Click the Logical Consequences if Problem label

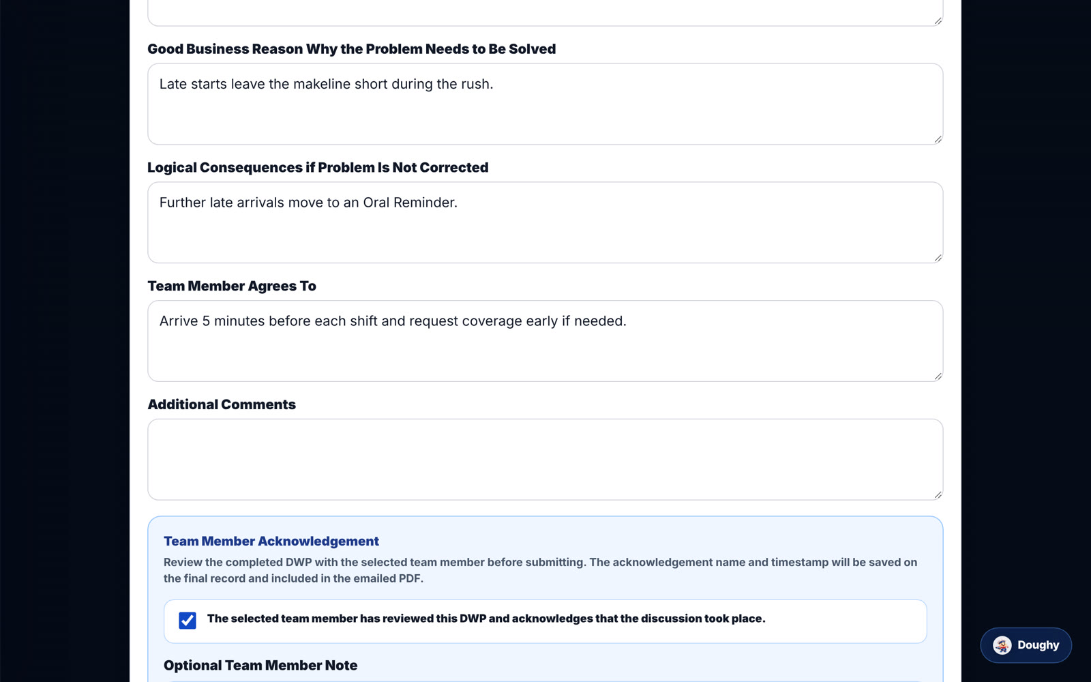coord(318,167)
